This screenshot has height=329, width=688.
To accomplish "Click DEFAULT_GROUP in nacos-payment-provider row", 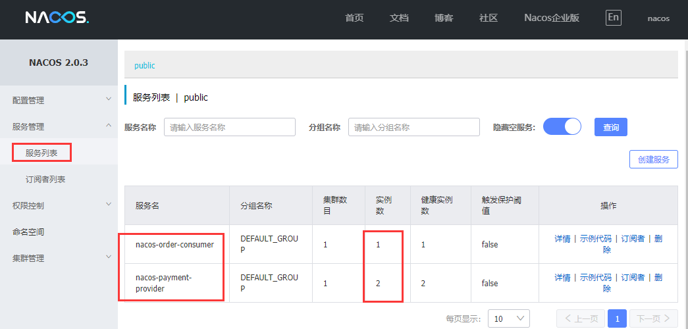I will (269, 284).
